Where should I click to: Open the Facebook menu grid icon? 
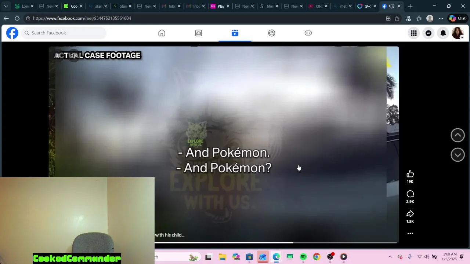[x=414, y=33]
